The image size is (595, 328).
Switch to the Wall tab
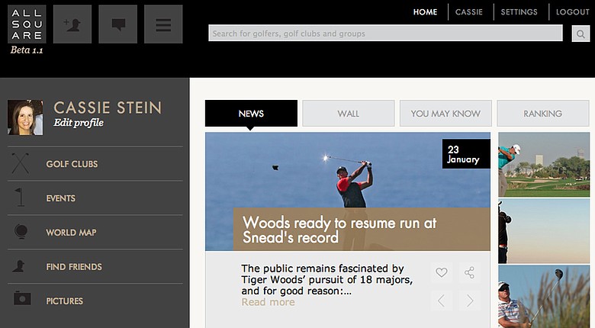click(x=349, y=113)
